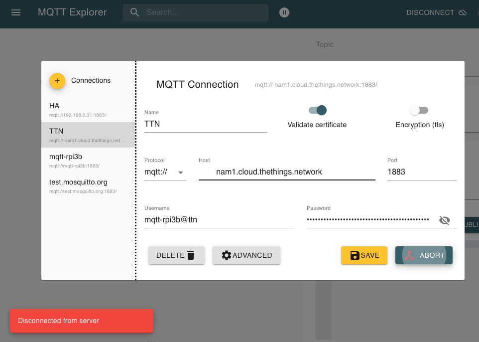Click the Topic label behind dialog
Image resolution: width=479 pixels, height=342 pixels.
[x=325, y=44]
